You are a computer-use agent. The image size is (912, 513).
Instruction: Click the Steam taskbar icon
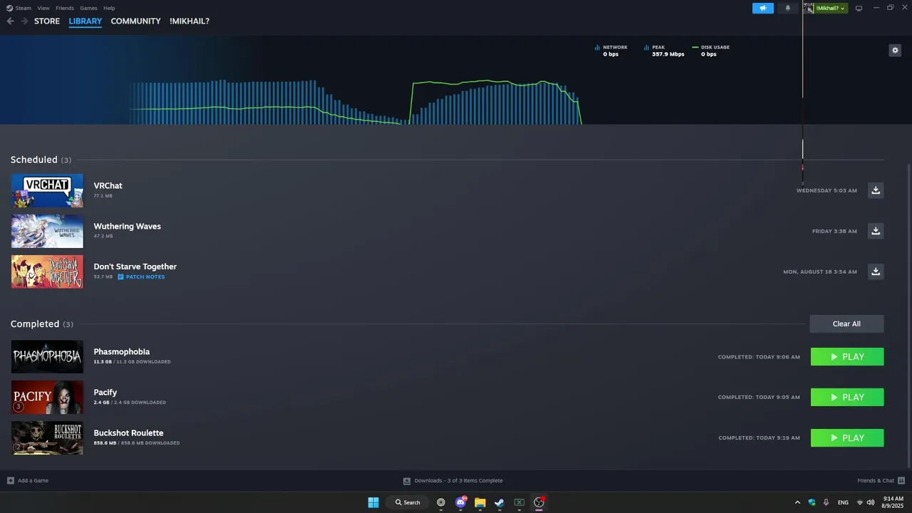499,502
